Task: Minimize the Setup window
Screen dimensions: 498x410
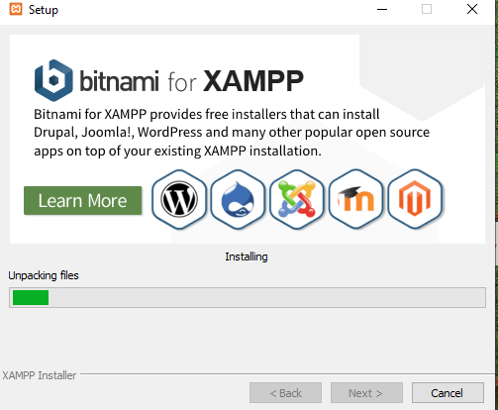Action: (x=382, y=9)
